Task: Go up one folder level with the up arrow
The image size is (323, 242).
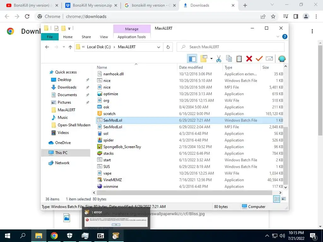Action: click(70, 47)
